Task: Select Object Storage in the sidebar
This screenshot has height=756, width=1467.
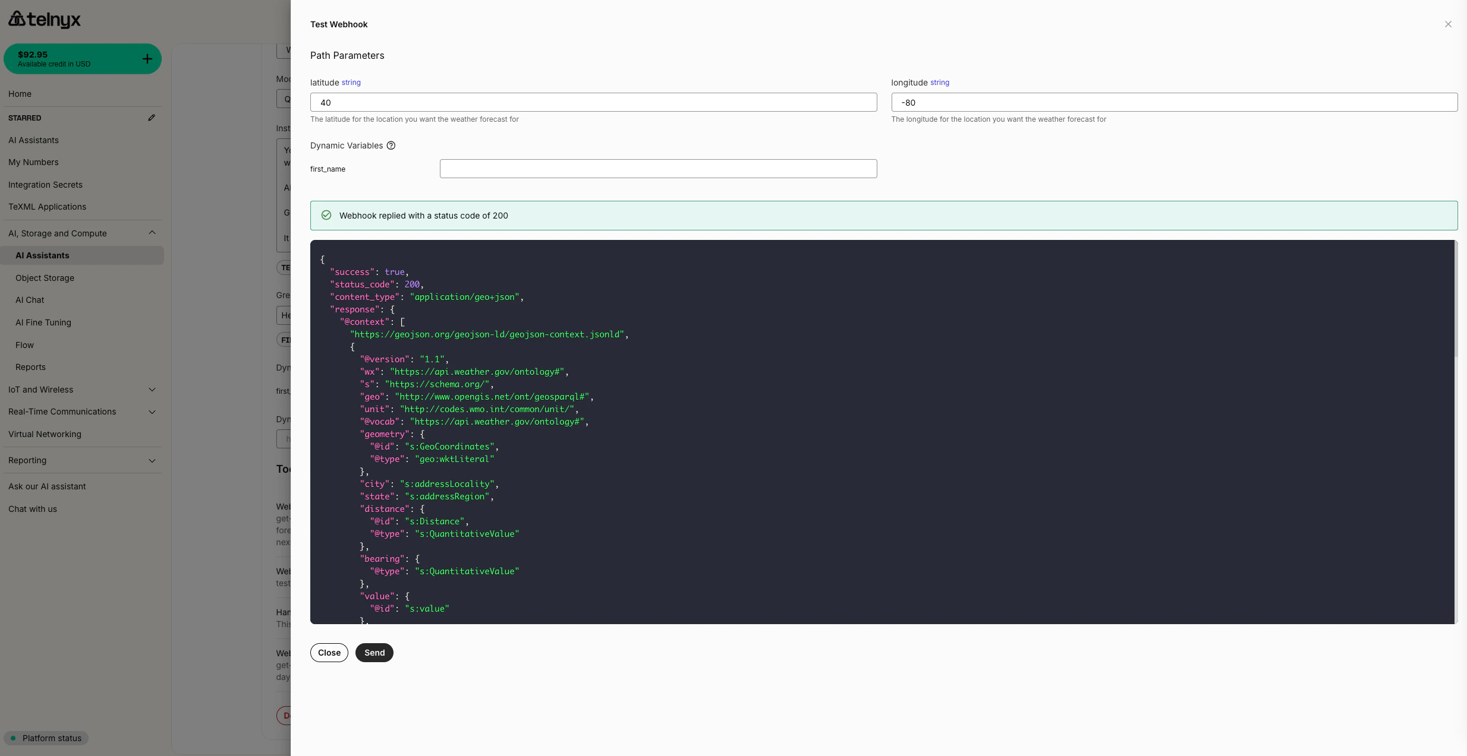Action: pos(46,277)
